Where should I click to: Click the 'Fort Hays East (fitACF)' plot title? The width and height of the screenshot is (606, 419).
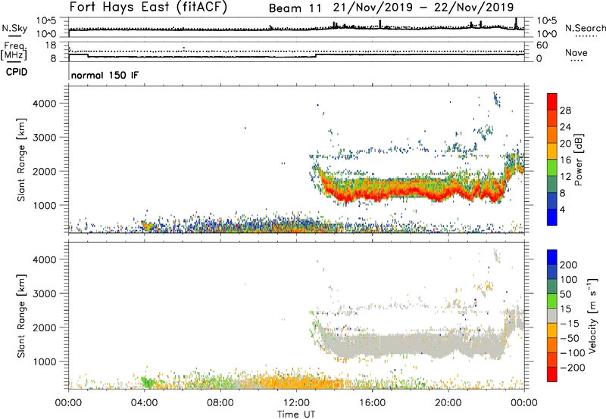tap(148, 8)
